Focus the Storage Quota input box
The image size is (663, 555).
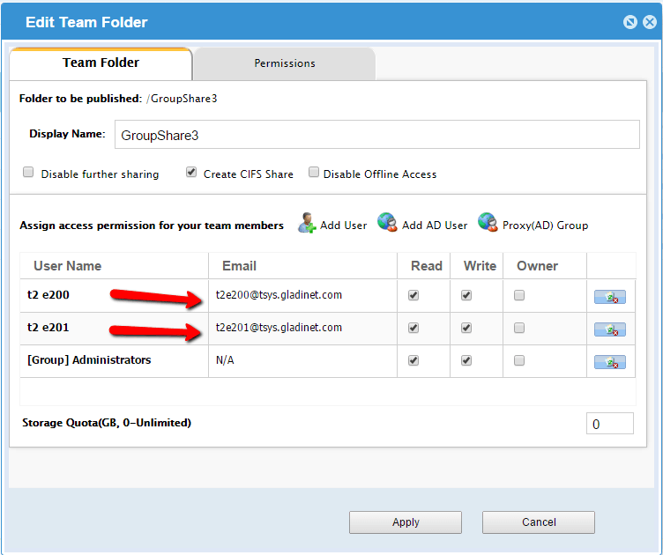point(609,424)
